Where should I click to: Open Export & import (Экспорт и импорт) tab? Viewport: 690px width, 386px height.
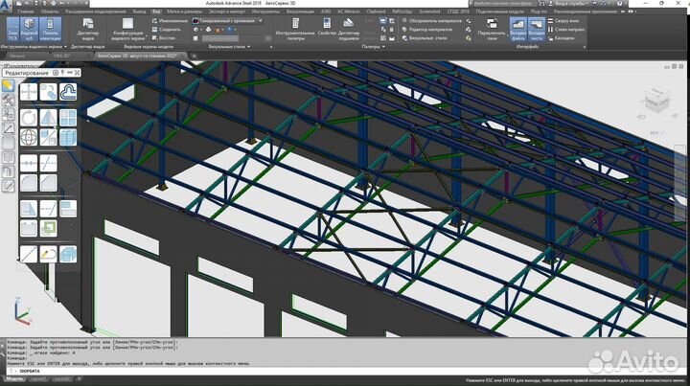pyautogui.click(x=226, y=11)
